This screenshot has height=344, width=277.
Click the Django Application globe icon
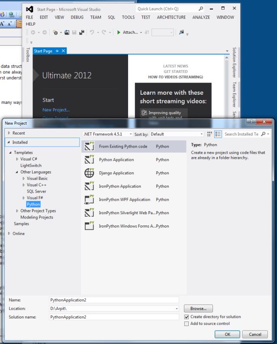89,173
